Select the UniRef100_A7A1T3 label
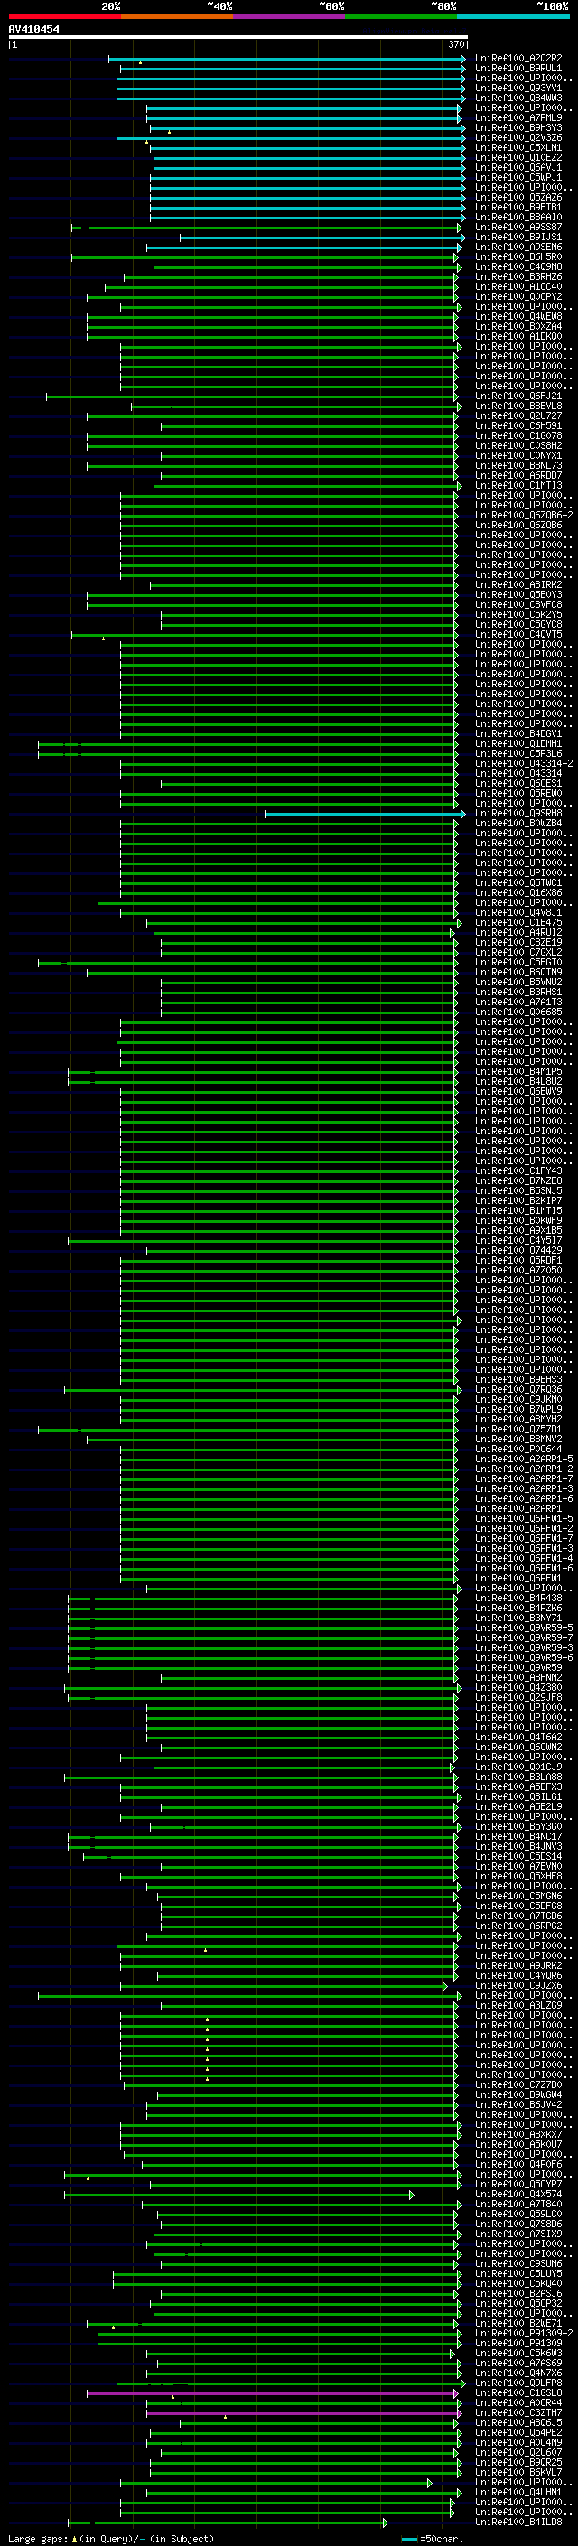 tap(518, 1003)
